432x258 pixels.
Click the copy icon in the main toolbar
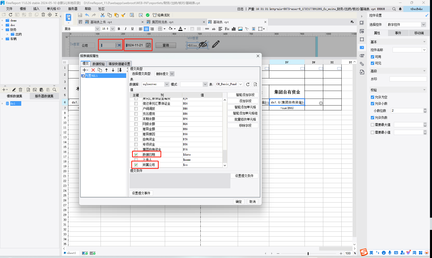tap(110, 15)
